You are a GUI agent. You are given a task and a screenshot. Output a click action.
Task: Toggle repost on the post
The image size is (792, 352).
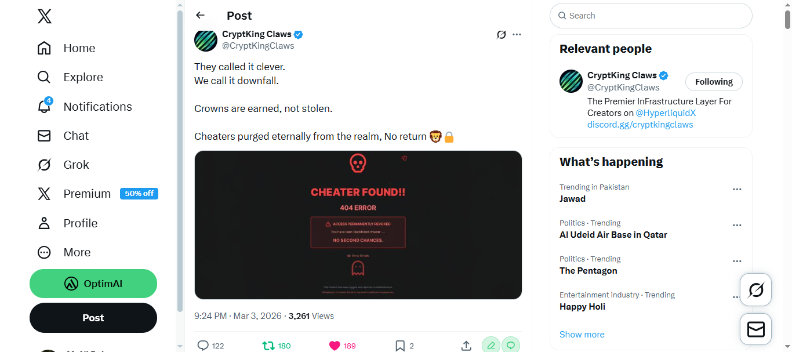click(x=268, y=346)
